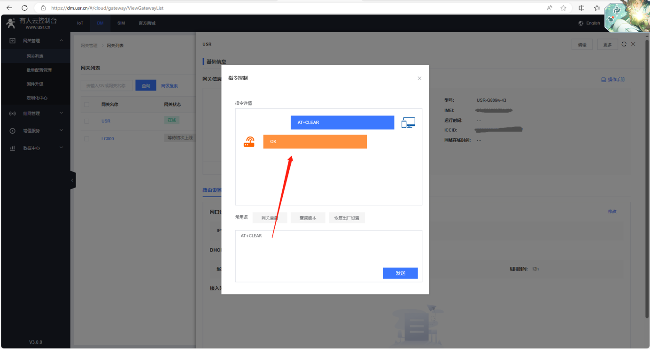Click the 有人云控制台 logo
This screenshot has height=349, width=650.
(31, 23)
